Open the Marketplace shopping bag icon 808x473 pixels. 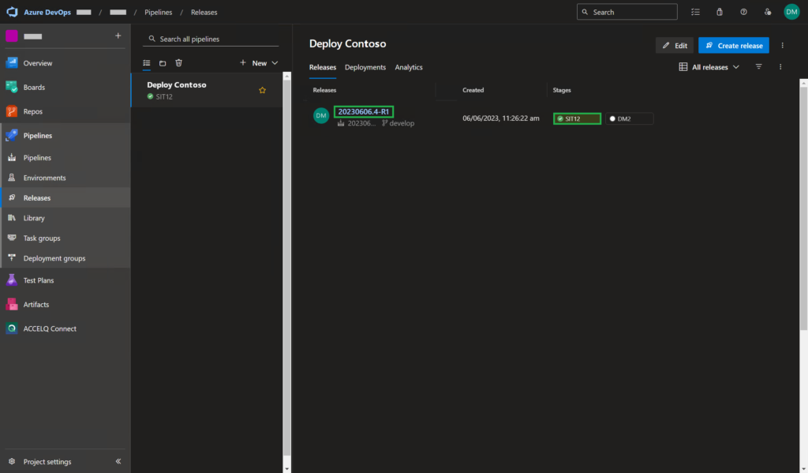[719, 12]
